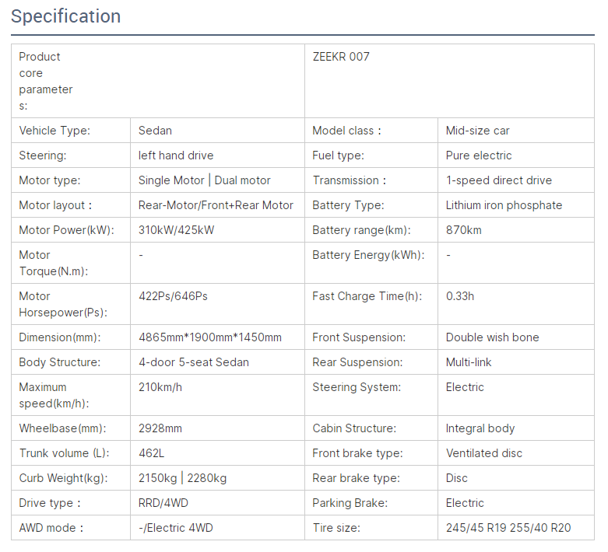The width and height of the screenshot is (608, 552).
Task: Click the 210km/h maximum speed value
Action: [x=160, y=387]
